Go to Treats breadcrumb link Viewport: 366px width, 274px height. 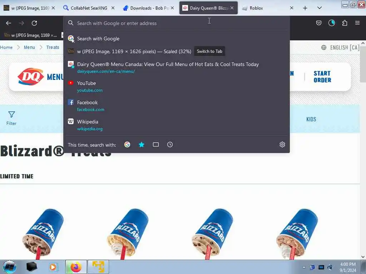point(53,47)
